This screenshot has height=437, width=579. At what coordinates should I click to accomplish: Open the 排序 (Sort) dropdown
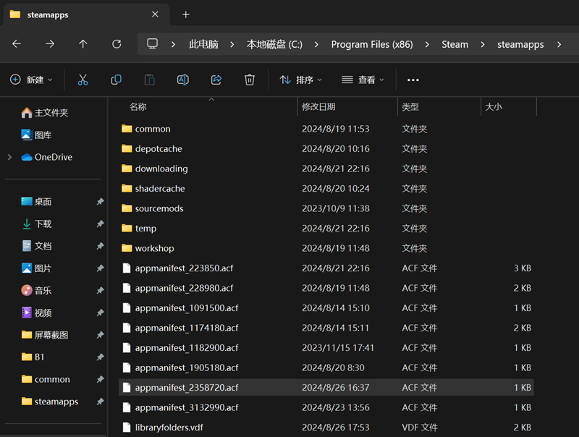coord(301,80)
